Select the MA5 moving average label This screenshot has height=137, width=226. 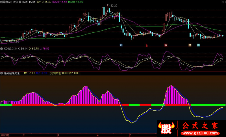click(29, 2)
